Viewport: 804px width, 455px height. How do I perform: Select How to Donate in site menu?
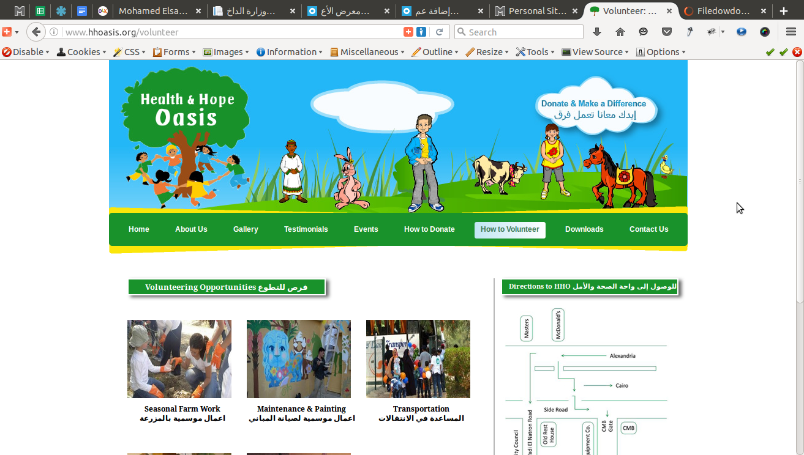tap(429, 229)
